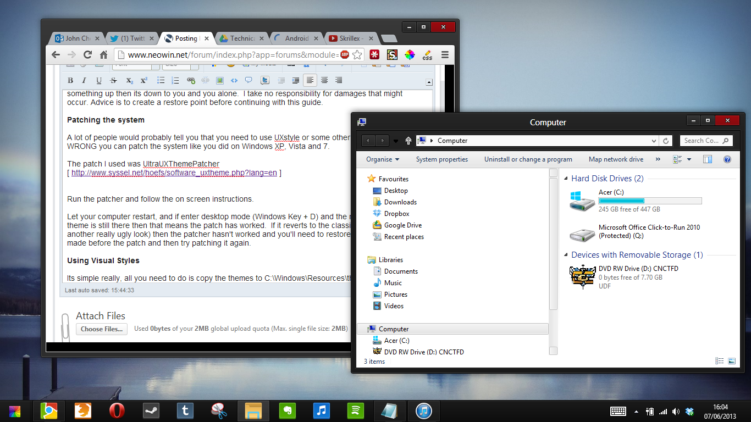Image resolution: width=751 pixels, height=422 pixels.
Task: Open the insert link tool
Action: pyautogui.click(x=191, y=80)
